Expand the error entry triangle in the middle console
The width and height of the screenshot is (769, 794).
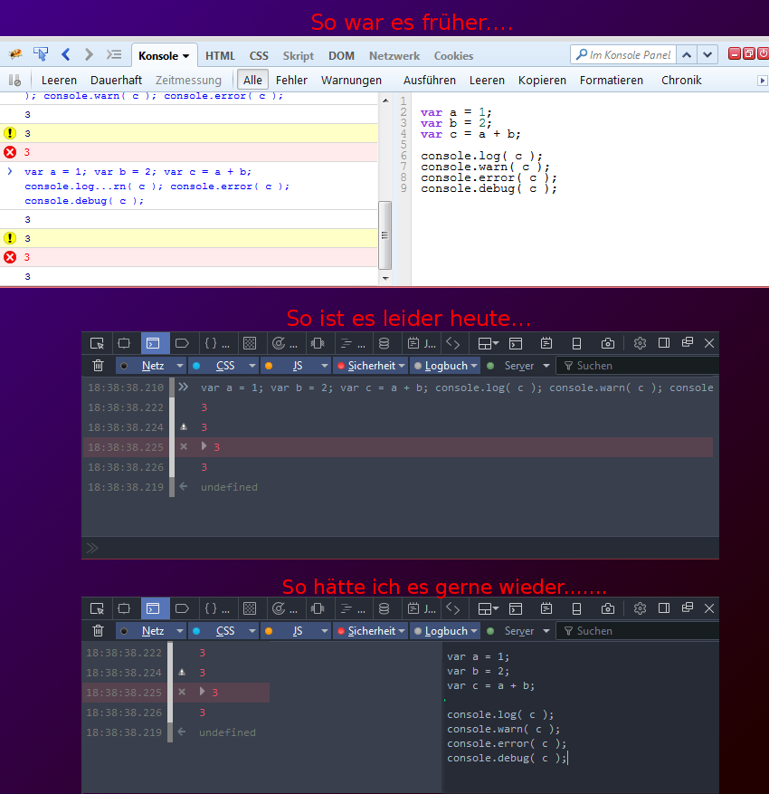coord(204,446)
